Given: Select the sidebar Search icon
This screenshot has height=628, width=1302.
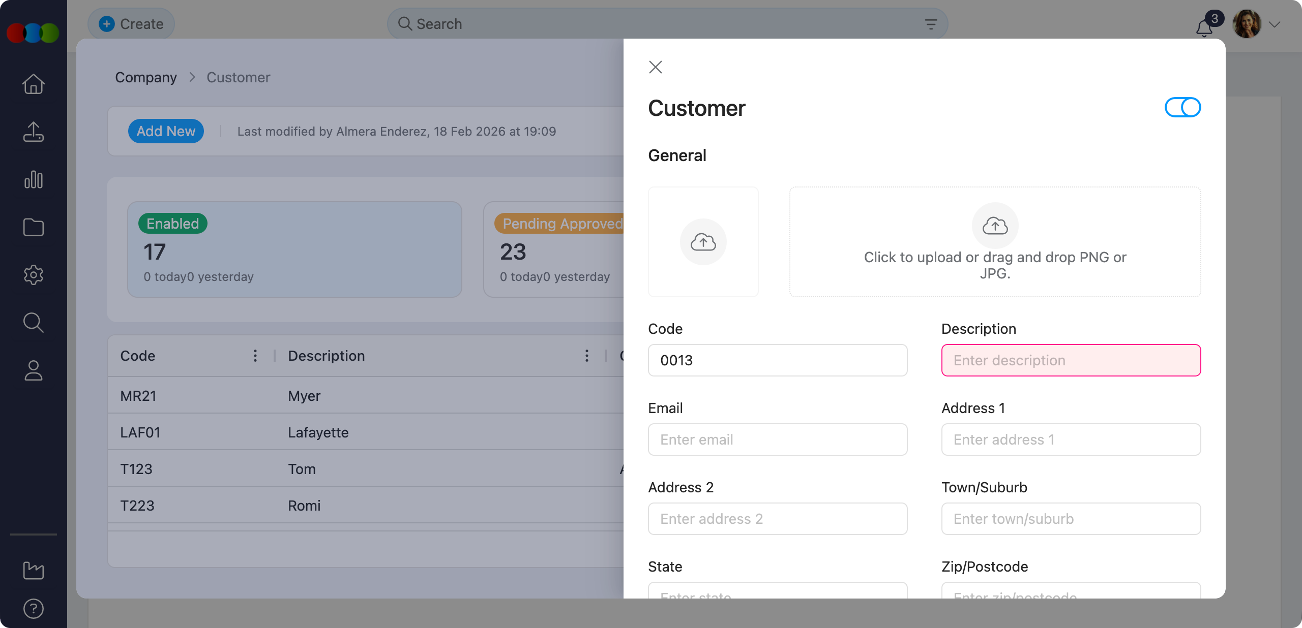Looking at the screenshot, I should pyautogui.click(x=33, y=323).
